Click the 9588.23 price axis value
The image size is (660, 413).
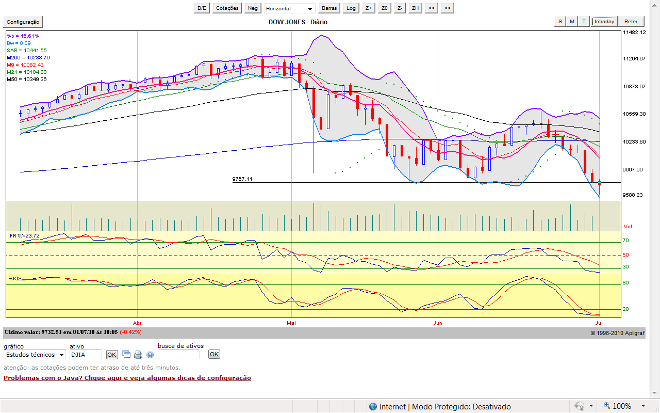click(x=633, y=195)
